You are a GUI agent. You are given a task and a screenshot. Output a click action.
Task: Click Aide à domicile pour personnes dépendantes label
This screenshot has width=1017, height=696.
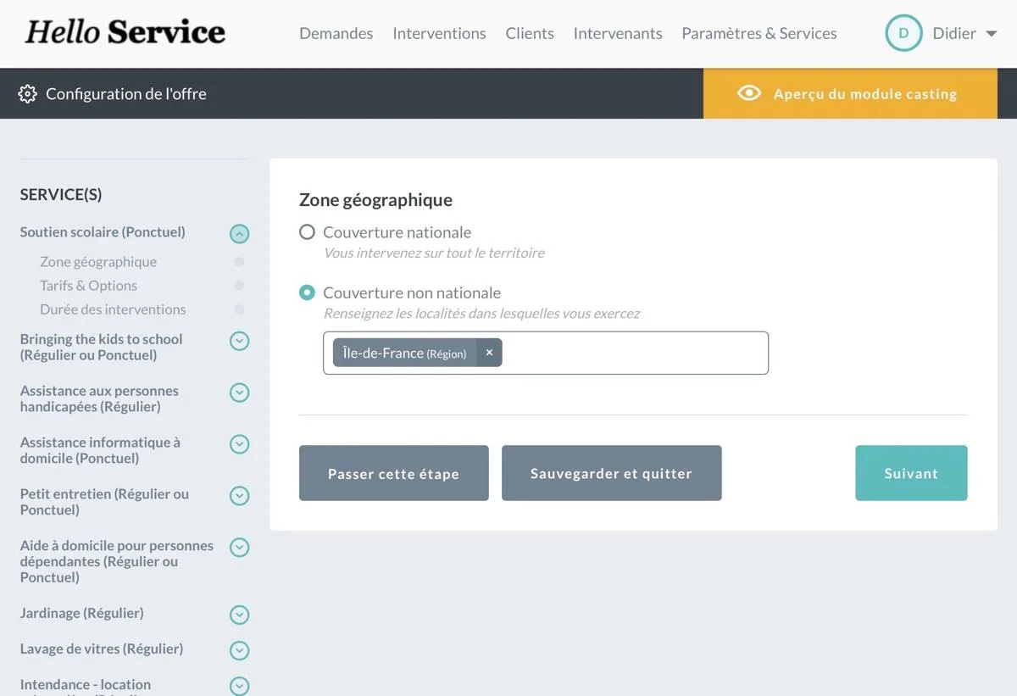coord(117,561)
